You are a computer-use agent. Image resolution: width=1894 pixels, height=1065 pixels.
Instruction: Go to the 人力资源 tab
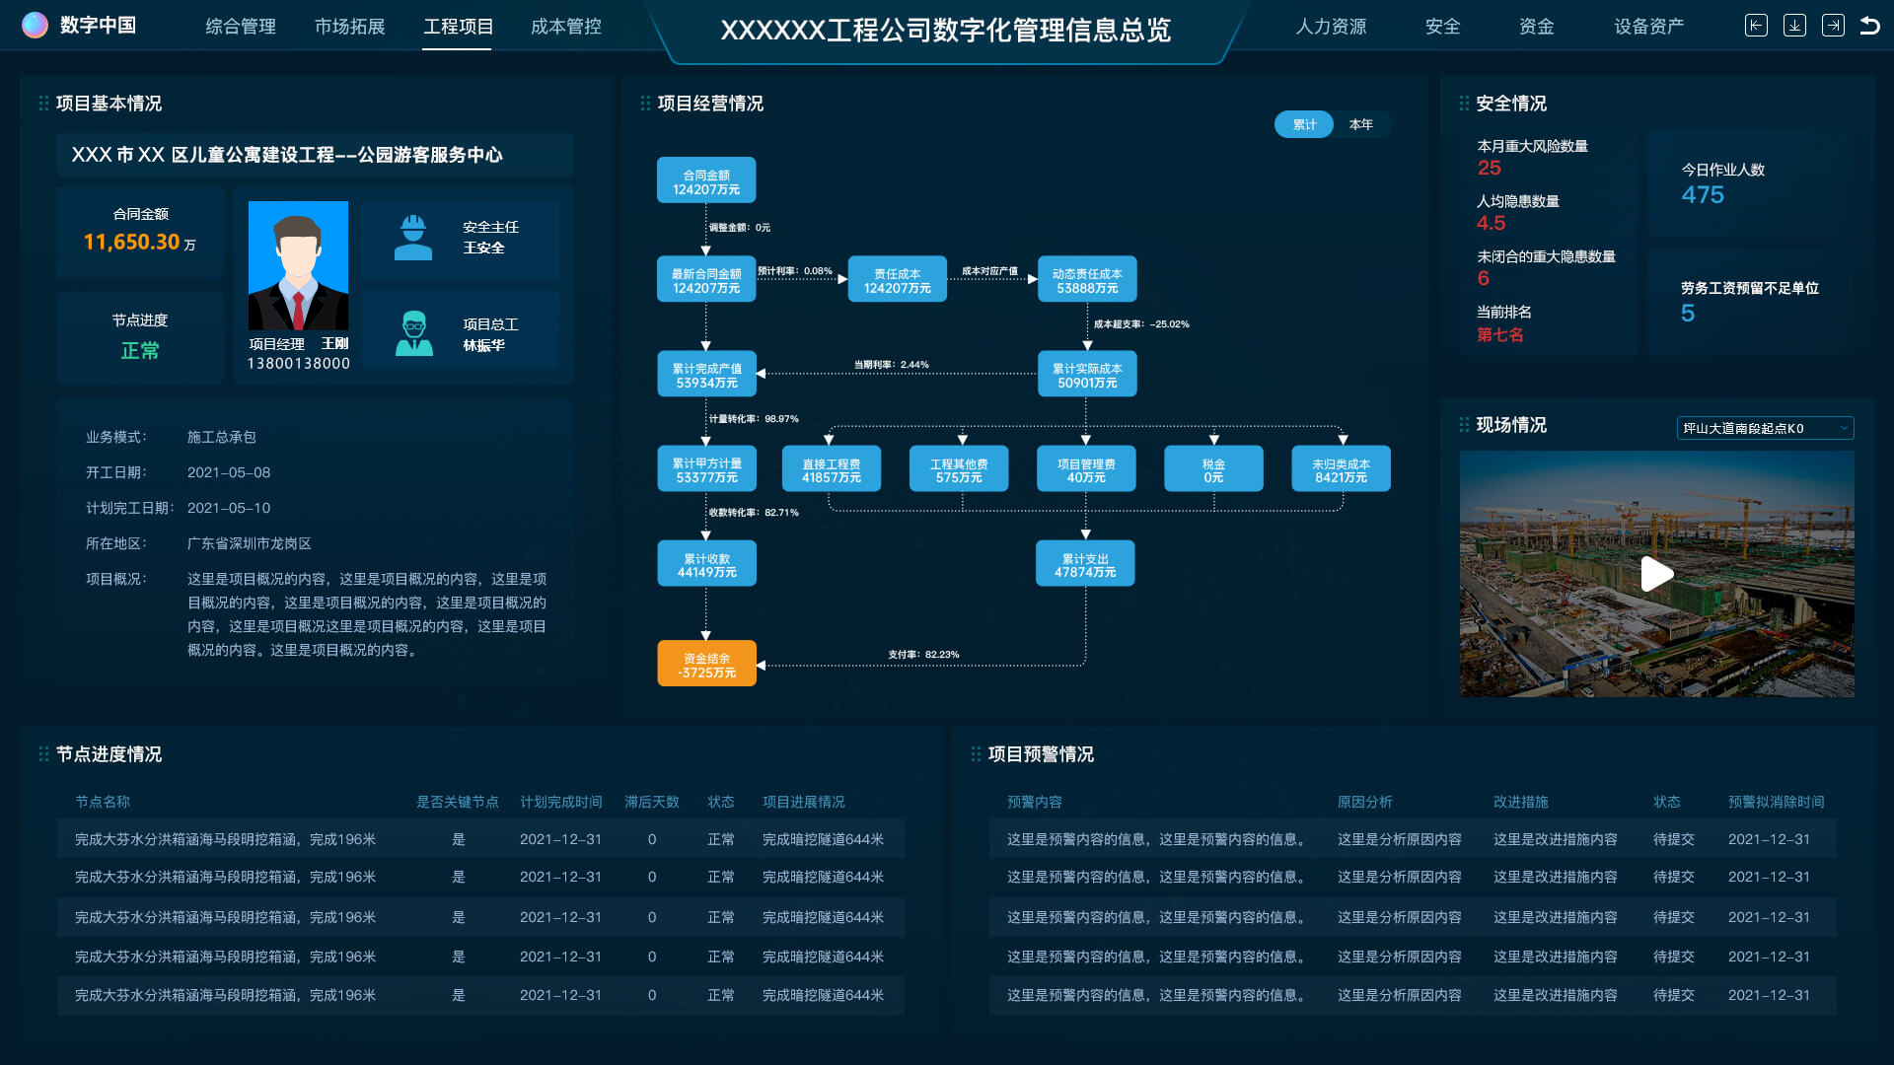[x=1331, y=27]
